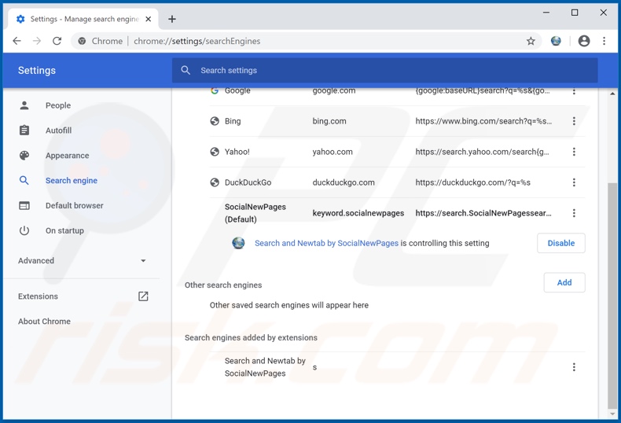The height and width of the screenshot is (423, 621).
Task: Open About Chrome page
Action: [x=44, y=322]
